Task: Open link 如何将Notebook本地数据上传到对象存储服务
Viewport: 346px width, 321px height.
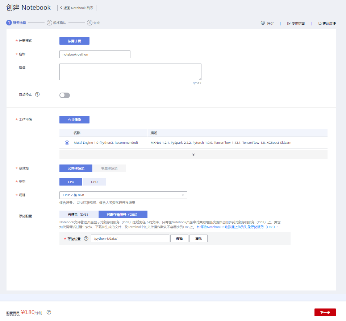Action: pyautogui.click(x=237, y=227)
